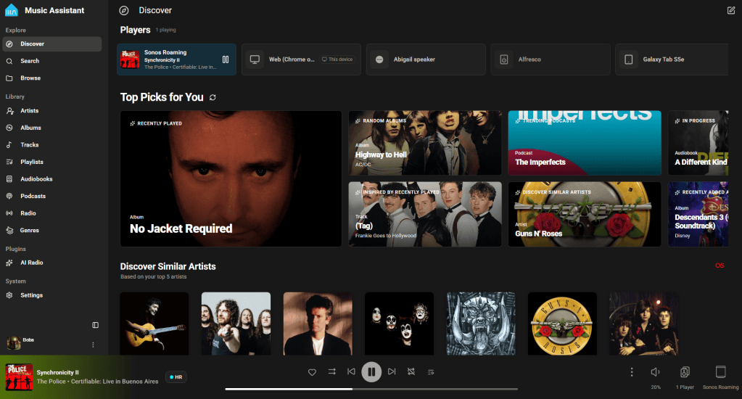Seek within the track progress bar
Screen dimensions: 742x399
tap(371, 389)
